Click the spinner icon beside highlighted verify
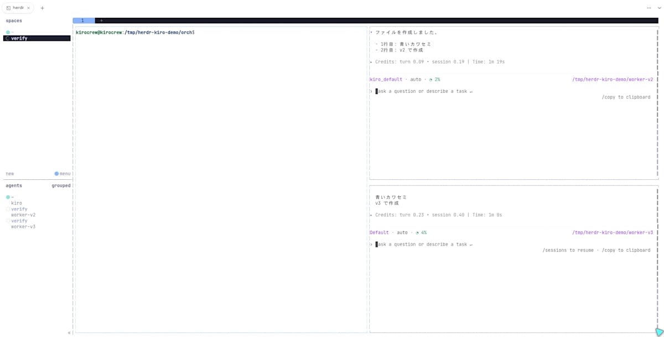This screenshot has width=664, height=337. 7,38
